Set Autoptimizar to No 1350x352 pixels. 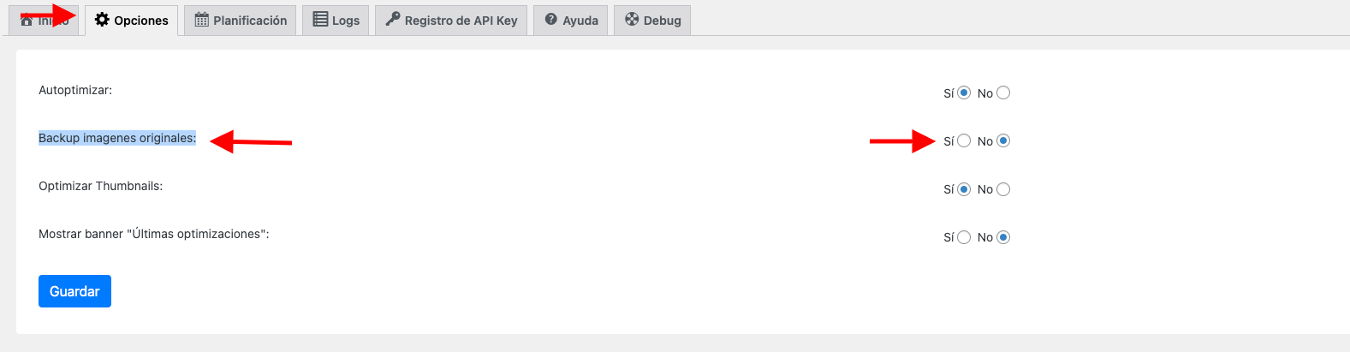pos(1003,92)
